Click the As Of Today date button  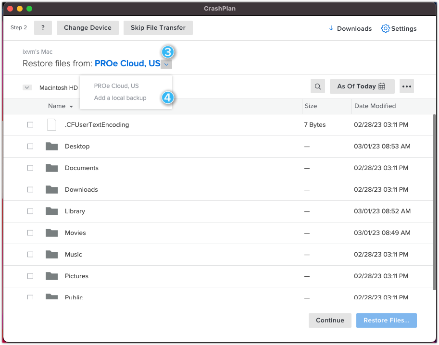[x=362, y=86]
